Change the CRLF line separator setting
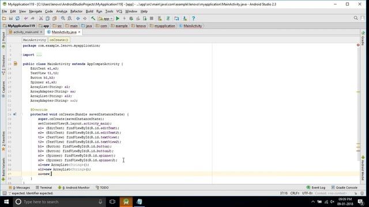Viewport: 369px width, 207px height. point(295,193)
